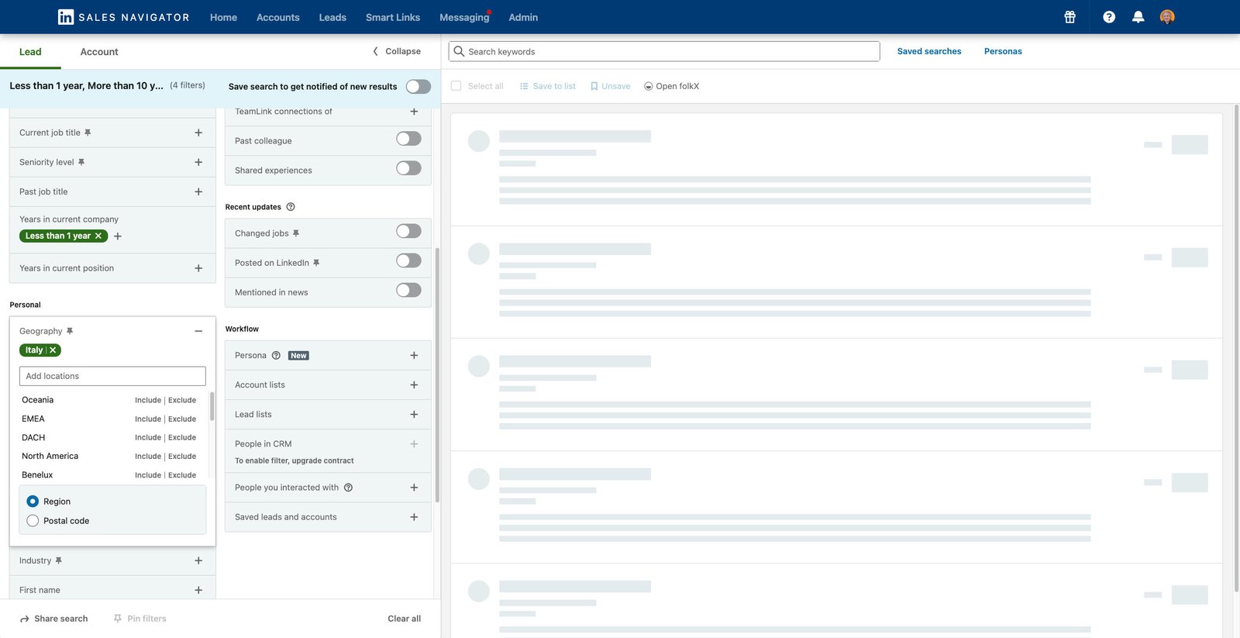Click Clear all filters
The height and width of the screenshot is (638, 1240).
click(x=405, y=619)
